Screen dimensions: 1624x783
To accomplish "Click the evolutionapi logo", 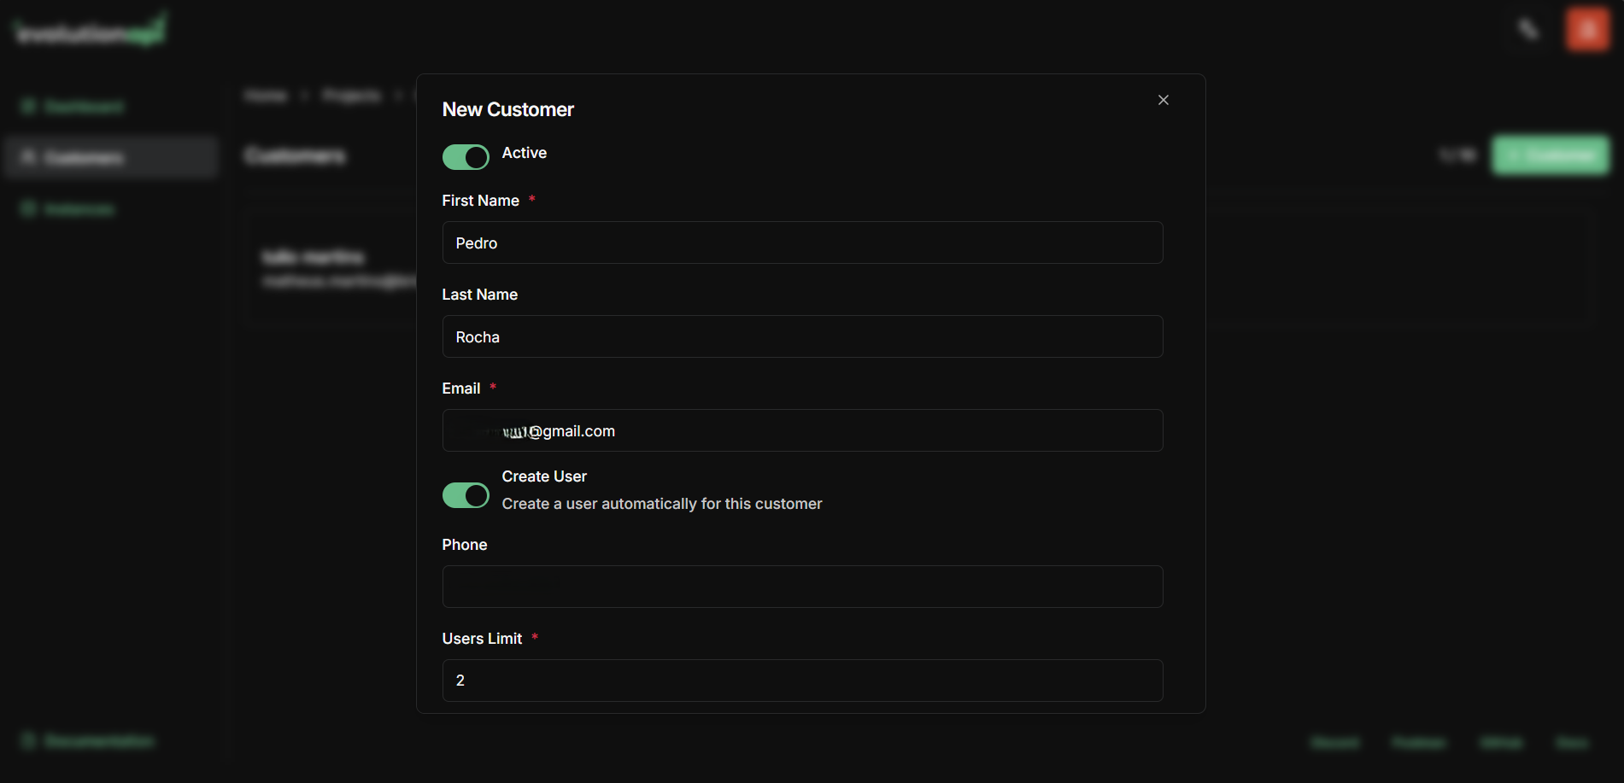I will pyautogui.click(x=88, y=28).
